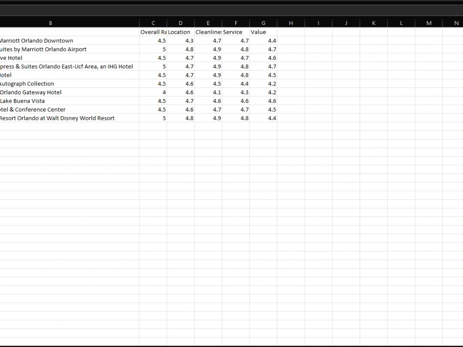
Task: Click Marriott Orlando Downtown value rating 4.4
Action: click(263, 40)
